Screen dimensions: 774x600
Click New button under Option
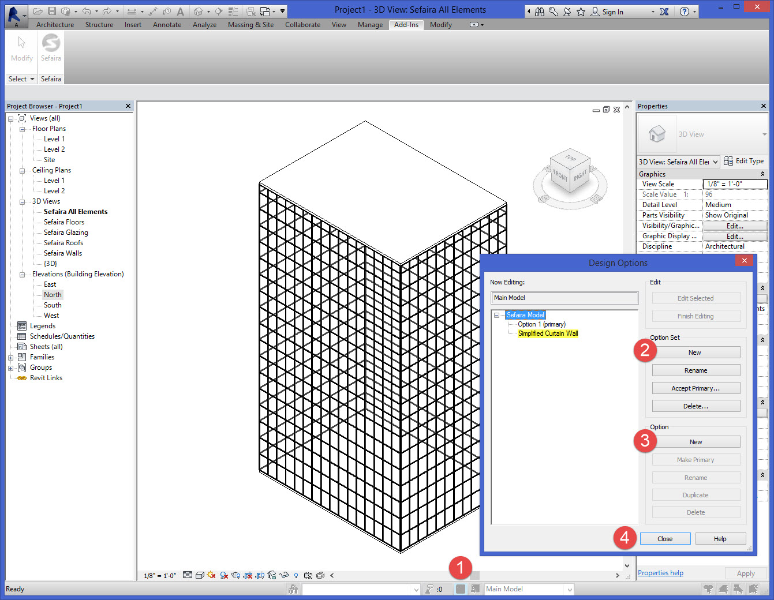(696, 442)
